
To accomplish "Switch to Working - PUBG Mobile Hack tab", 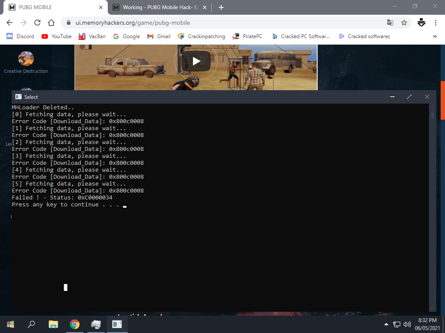I will [x=160, y=7].
